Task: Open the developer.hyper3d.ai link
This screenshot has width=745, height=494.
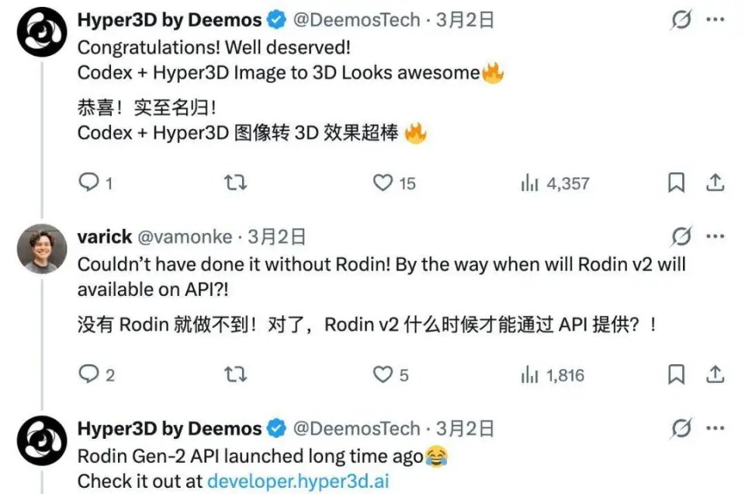Action: point(298,481)
